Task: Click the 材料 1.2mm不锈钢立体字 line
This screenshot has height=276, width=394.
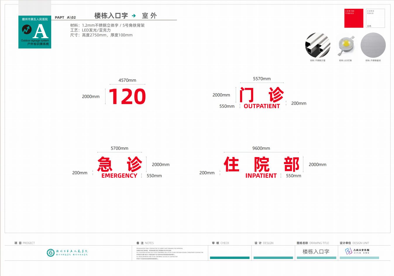Action: click(x=107, y=25)
